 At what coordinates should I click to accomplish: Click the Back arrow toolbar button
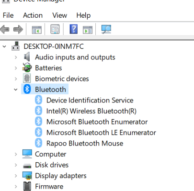[5, 29]
